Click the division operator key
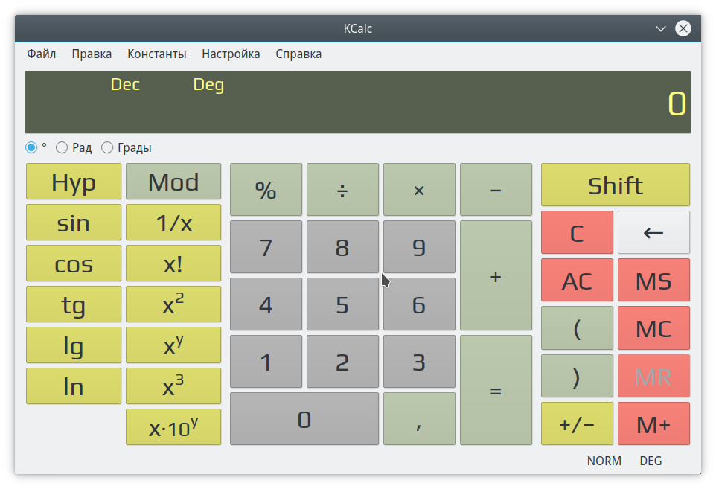 tap(342, 190)
